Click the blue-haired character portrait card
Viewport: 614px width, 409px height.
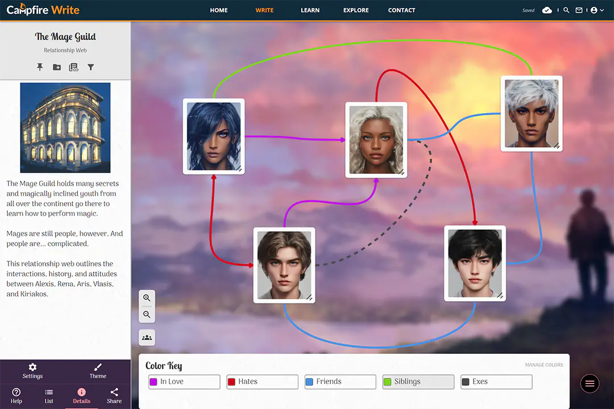coord(214,136)
